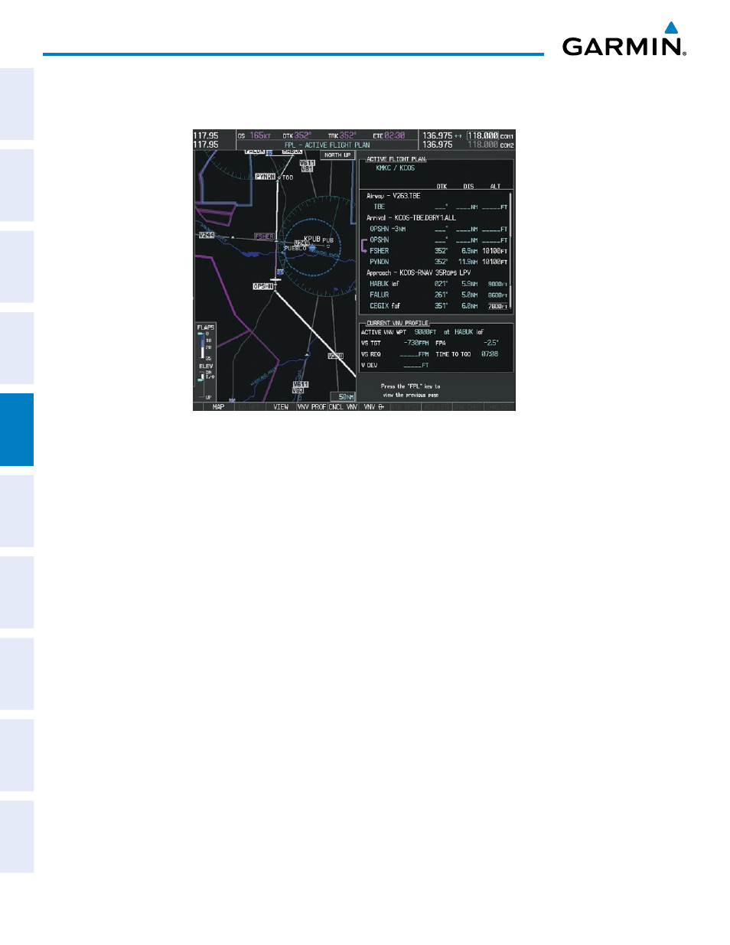This screenshot has width=730, height=945.
Task: Click the DIS column header
Action: point(468,186)
